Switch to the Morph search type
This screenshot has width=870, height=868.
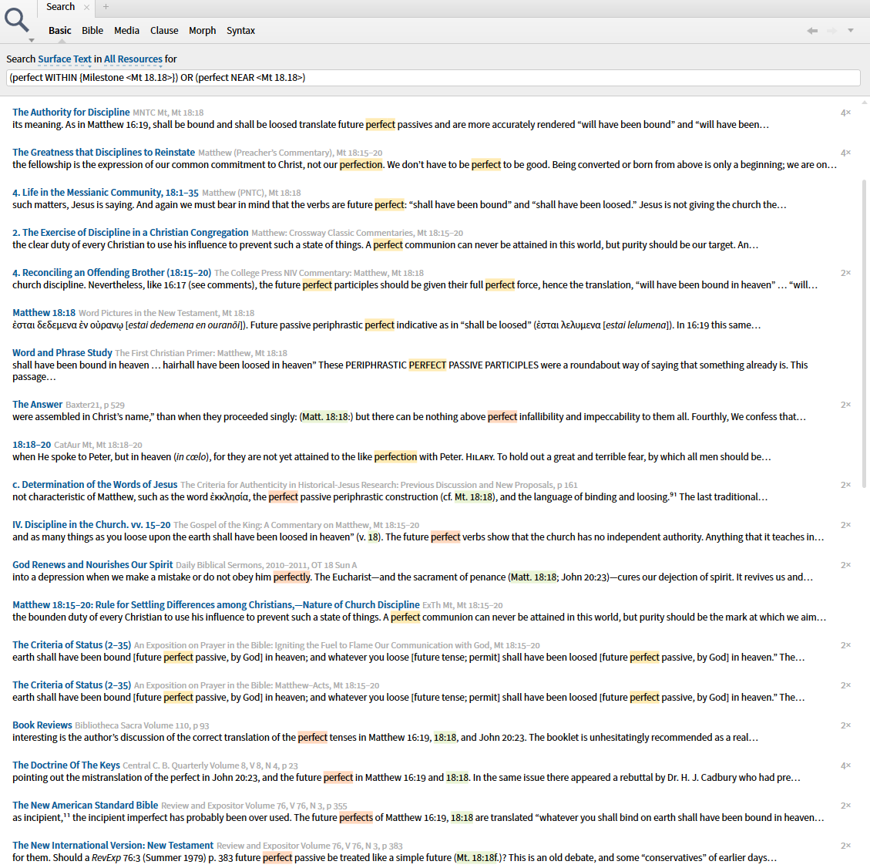pos(203,31)
